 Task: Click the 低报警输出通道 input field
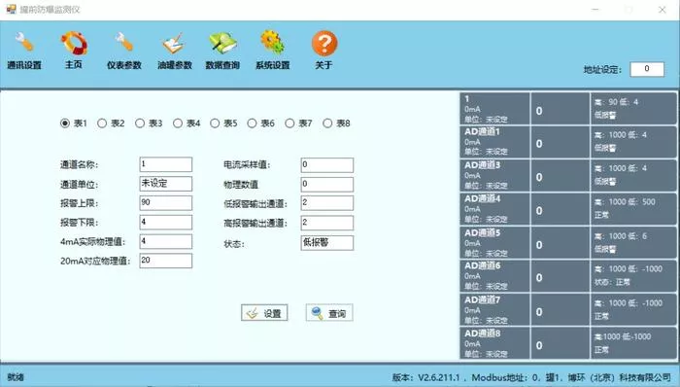327,203
